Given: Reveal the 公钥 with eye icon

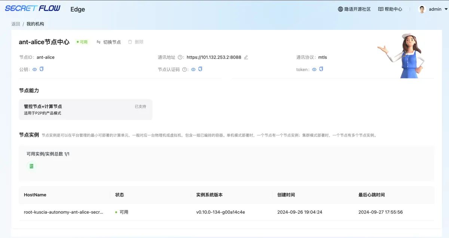Looking at the screenshot, I should pyautogui.click(x=34, y=69).
